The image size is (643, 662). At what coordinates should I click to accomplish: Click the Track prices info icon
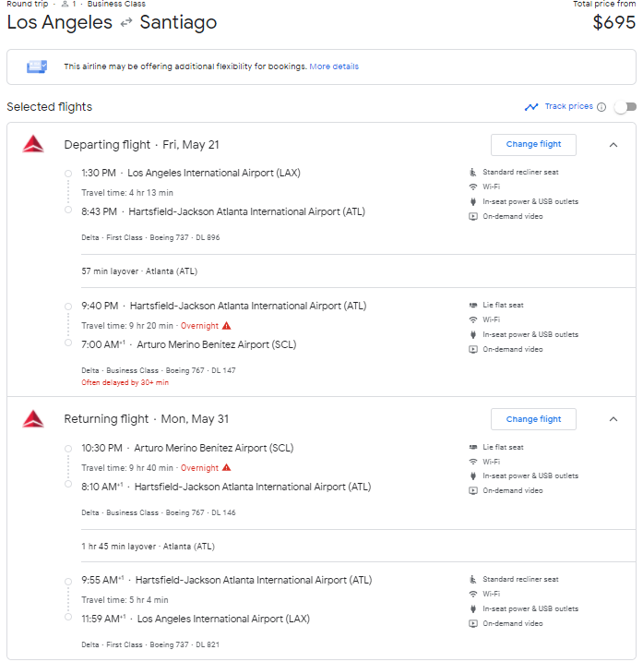(601, 107)
